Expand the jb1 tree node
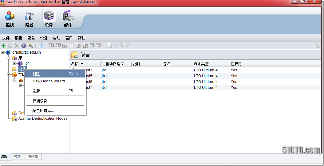The height and width of the screenshot is (166, 324). click(x=14, y=63)
